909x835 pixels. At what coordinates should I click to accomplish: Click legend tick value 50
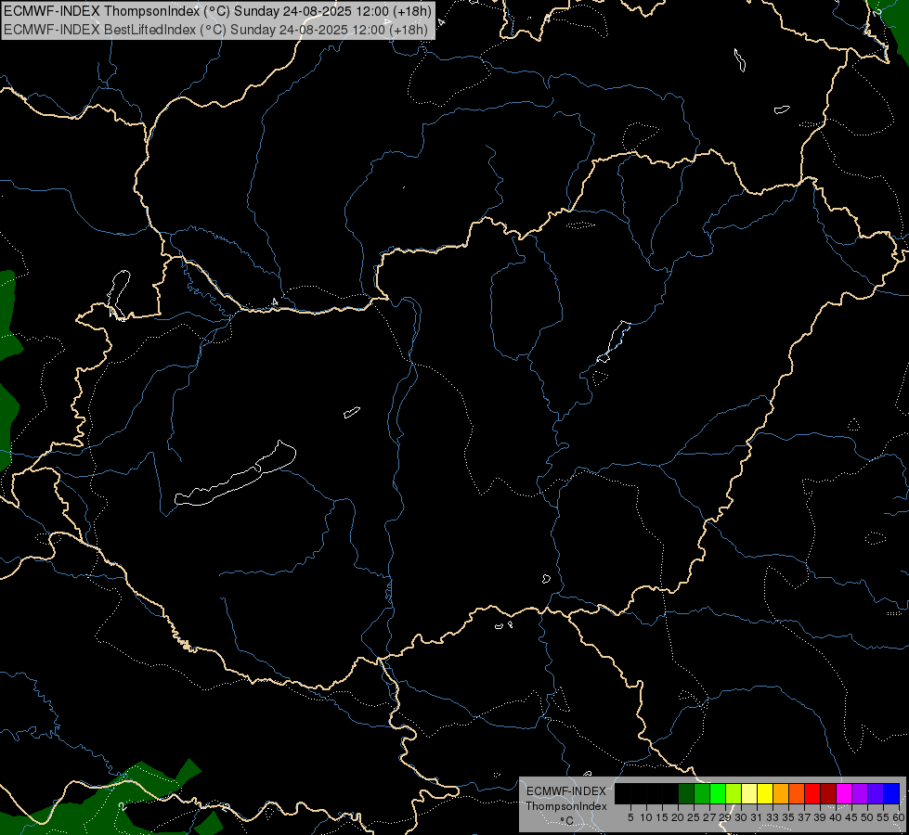(866, 817)
